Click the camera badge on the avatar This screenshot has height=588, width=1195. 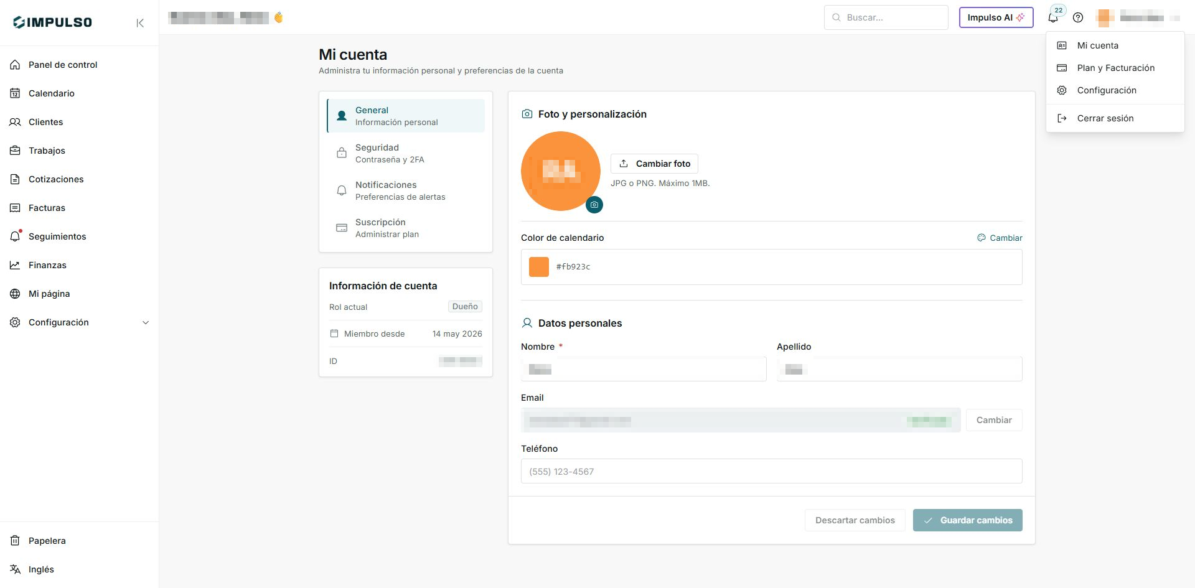(x=594, y=205)
